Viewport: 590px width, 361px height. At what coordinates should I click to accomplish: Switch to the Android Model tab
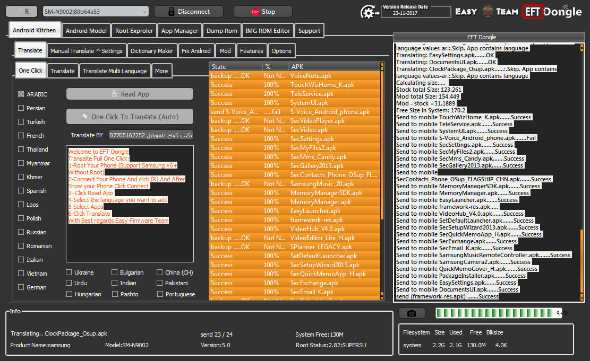tap(86, 31)
